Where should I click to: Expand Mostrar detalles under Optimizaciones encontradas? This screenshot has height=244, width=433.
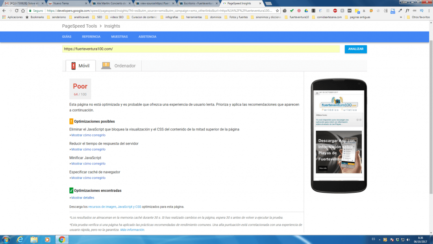click(83, 198)
